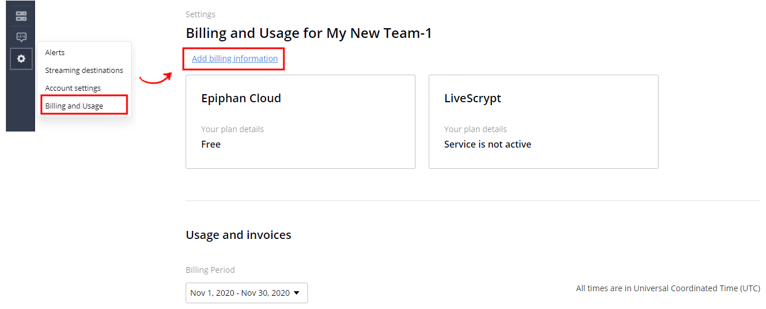
Task: Click the caret arrow beside Nov 30, 2020
Action: (297, 293)
